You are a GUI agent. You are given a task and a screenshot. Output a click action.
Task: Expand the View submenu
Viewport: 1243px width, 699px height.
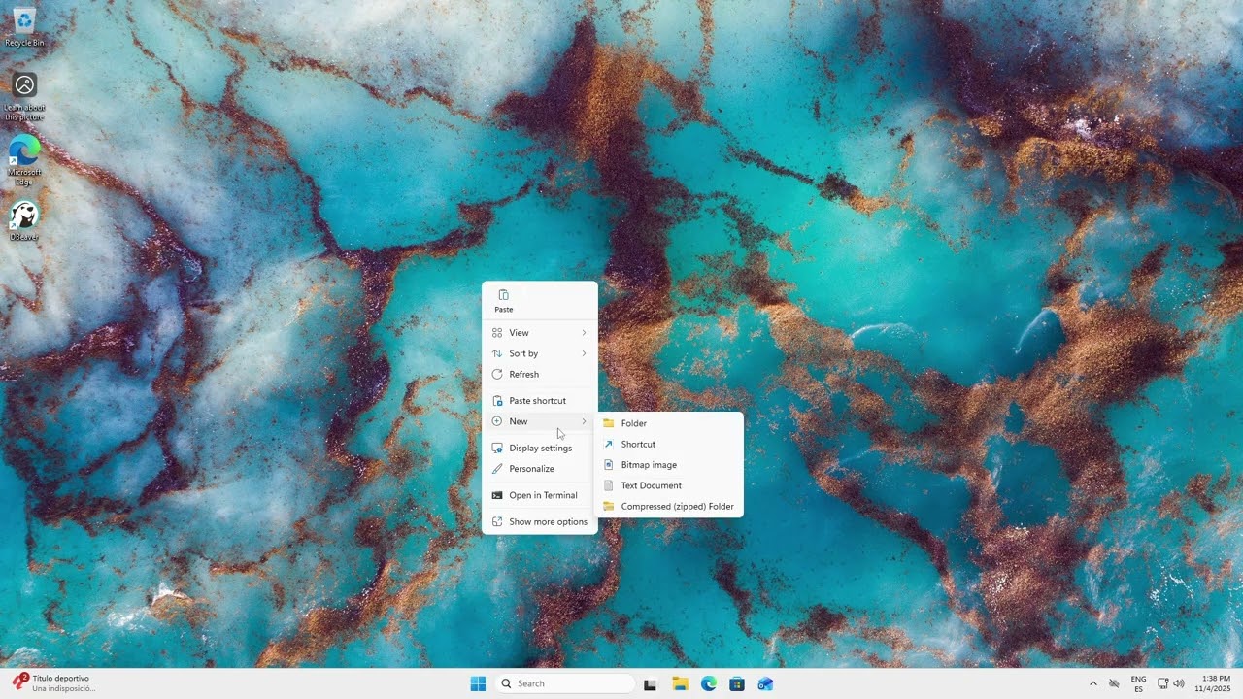click(x=540, y=333)
